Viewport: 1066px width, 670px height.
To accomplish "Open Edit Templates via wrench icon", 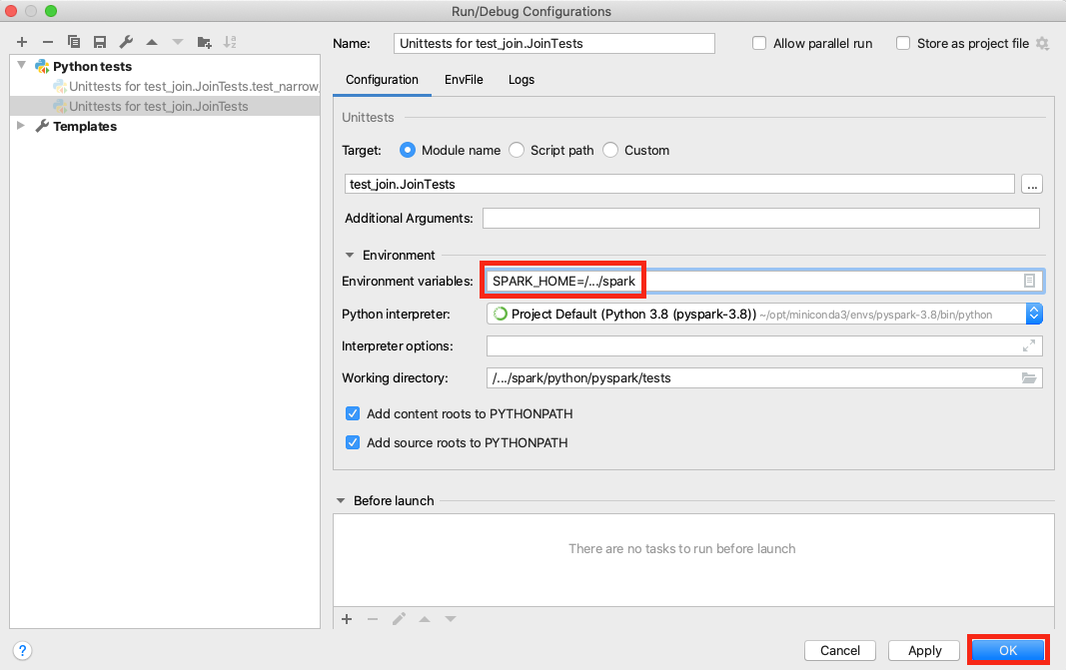I will [126, 42].
